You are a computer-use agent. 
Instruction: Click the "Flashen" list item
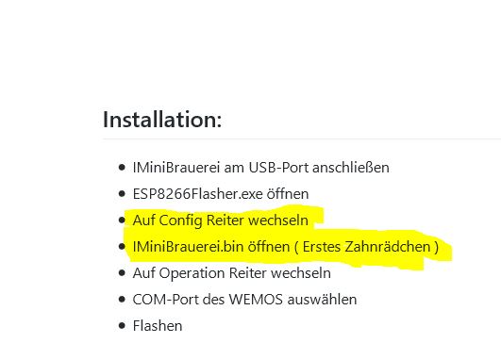(x=158, y=326)
